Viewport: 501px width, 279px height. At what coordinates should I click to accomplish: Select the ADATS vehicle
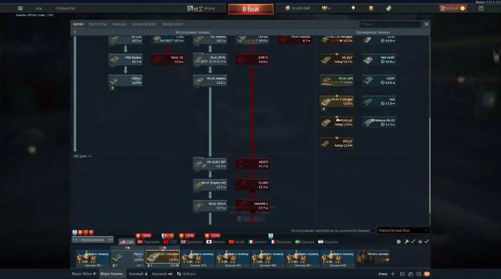[253, 164]
